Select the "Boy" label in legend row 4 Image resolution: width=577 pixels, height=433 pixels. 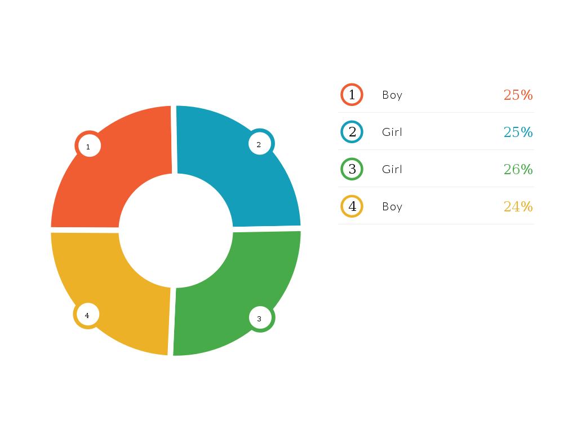pos(392,206)
